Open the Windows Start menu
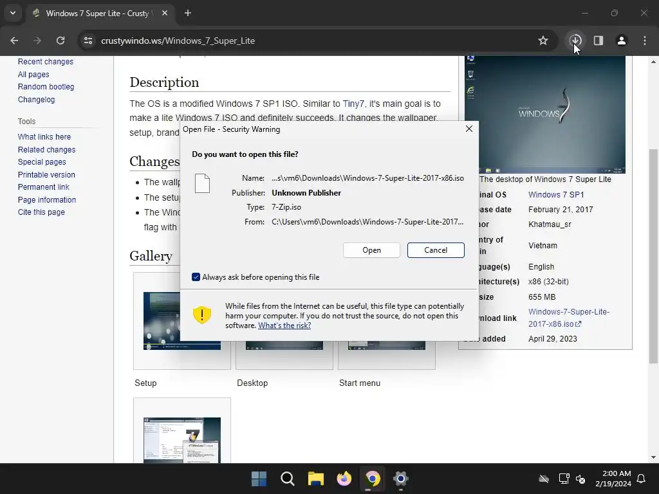Screen dimensions: 659x494 click(259, 479)
